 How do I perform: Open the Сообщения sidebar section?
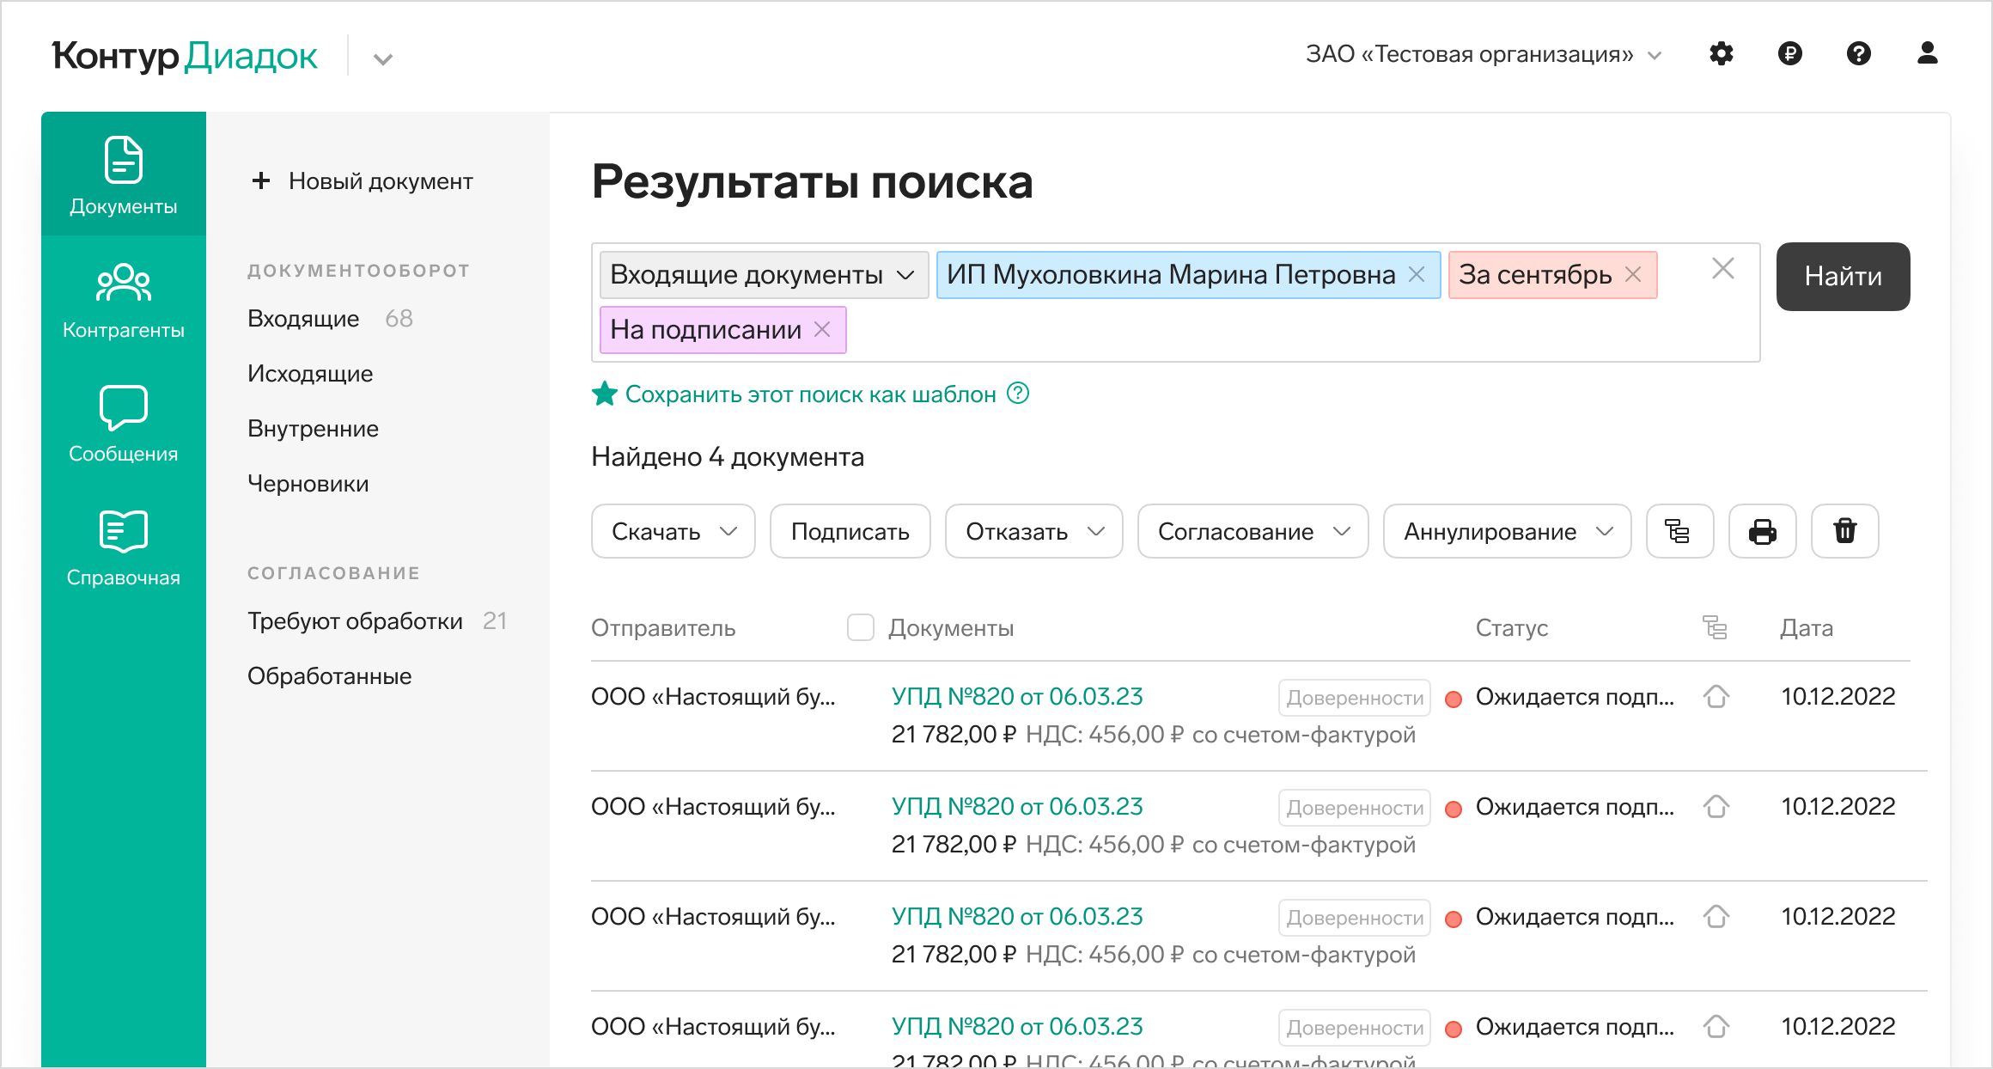(124, 424)
